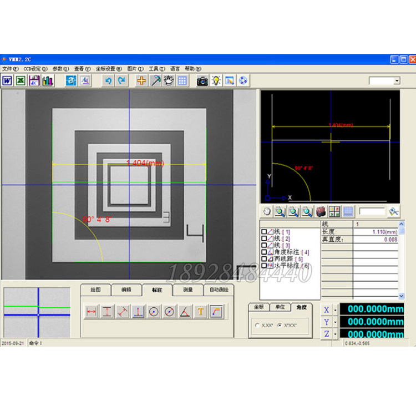Check the box for 角度标注 [4]
Screen dimensions: 416x416
pos(264,252)
